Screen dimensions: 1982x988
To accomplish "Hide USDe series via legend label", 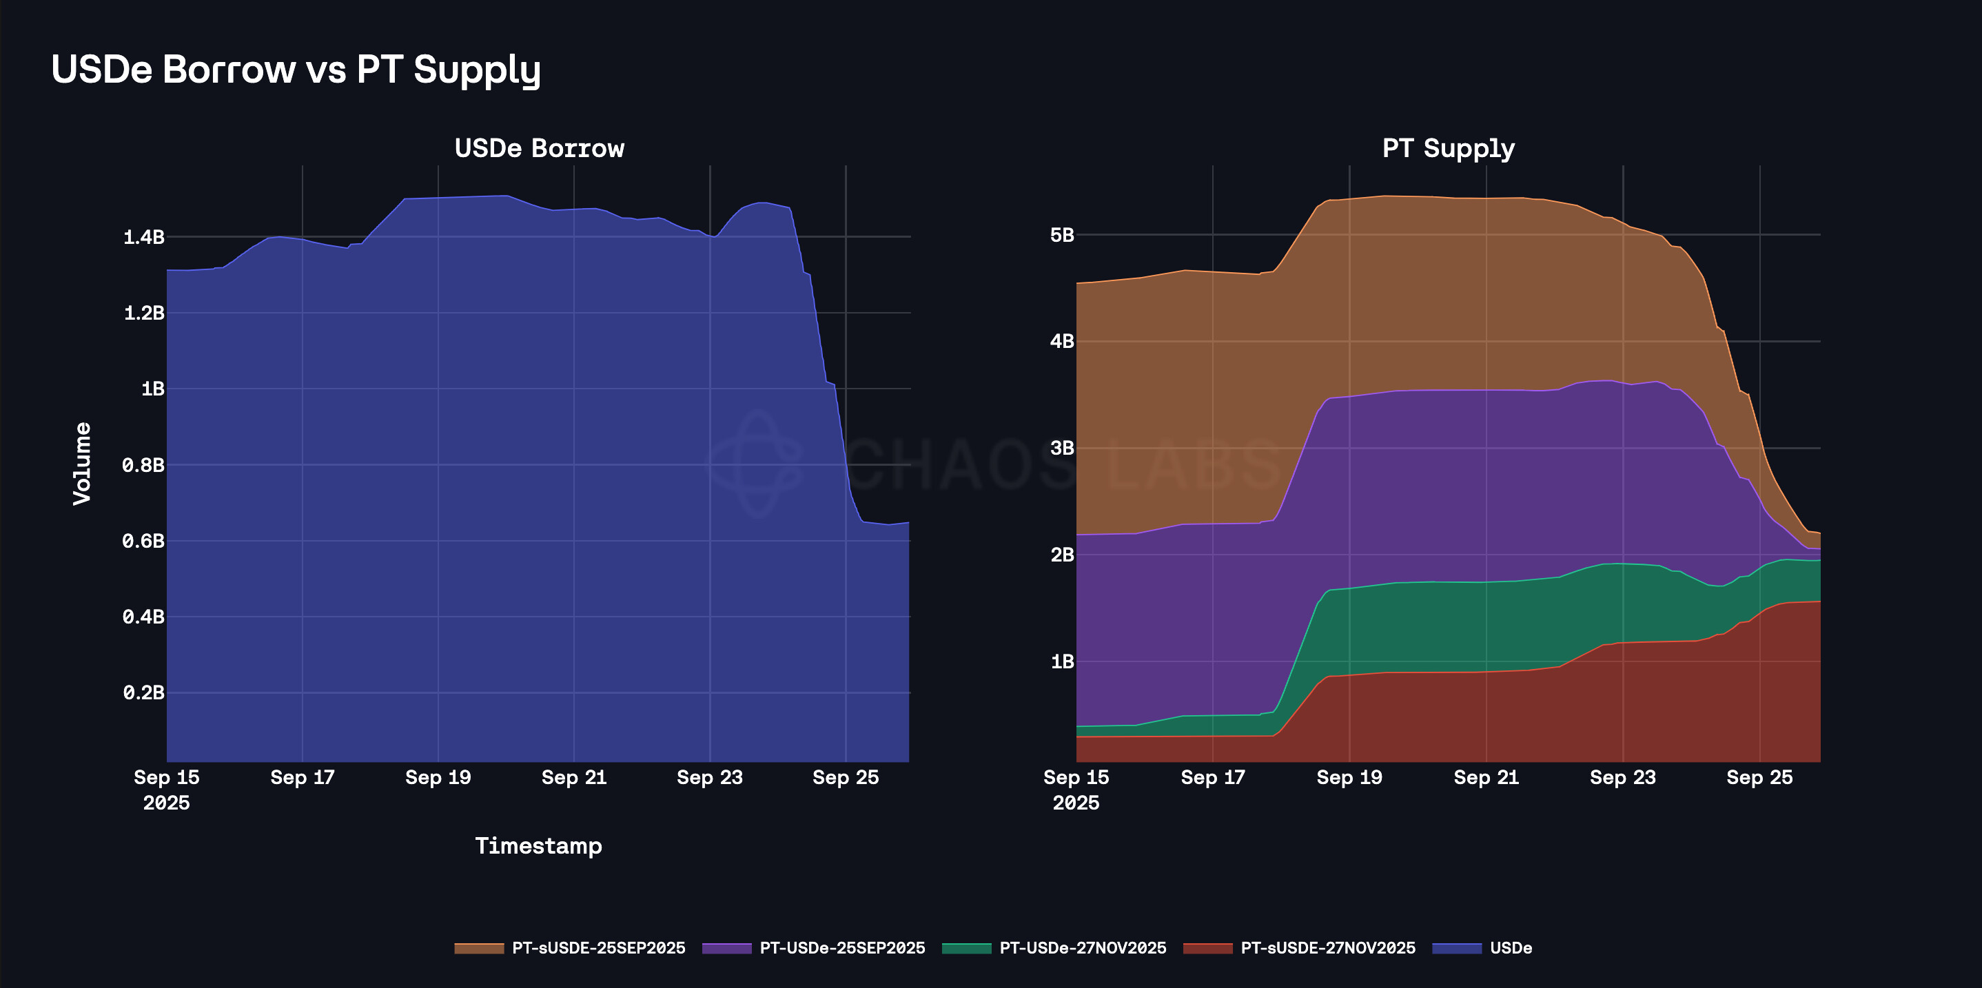I will coord(1511,948).
